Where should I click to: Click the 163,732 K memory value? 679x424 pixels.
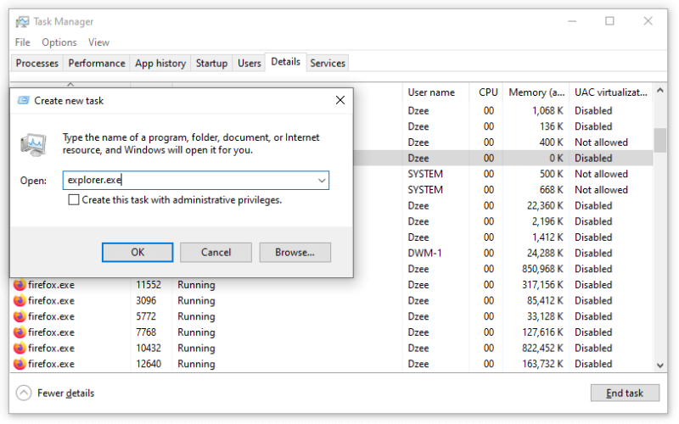[x=542, y=364]
